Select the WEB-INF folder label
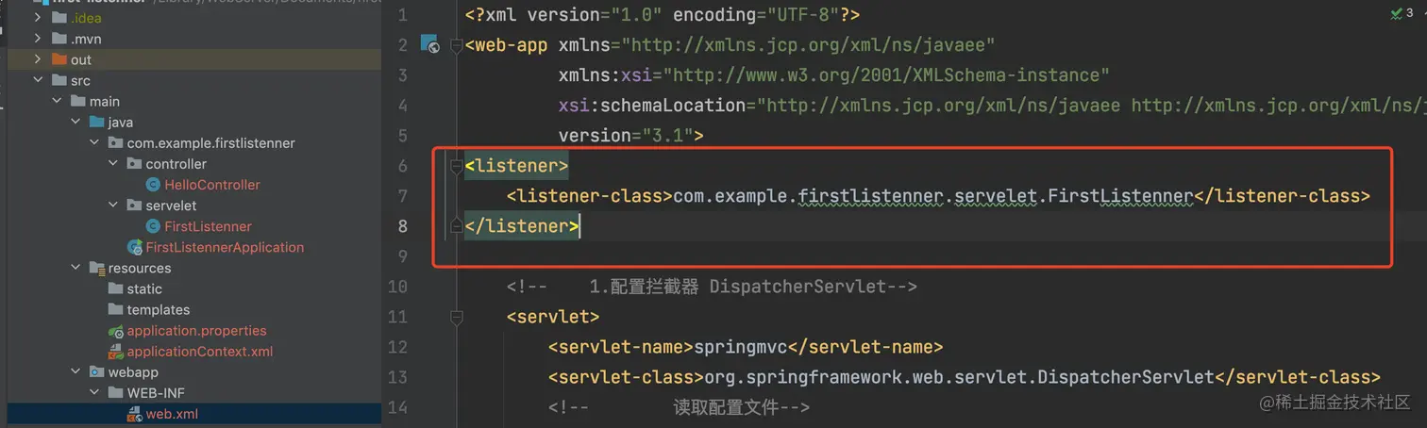1427x428 pixels. [x=156, y=393]
